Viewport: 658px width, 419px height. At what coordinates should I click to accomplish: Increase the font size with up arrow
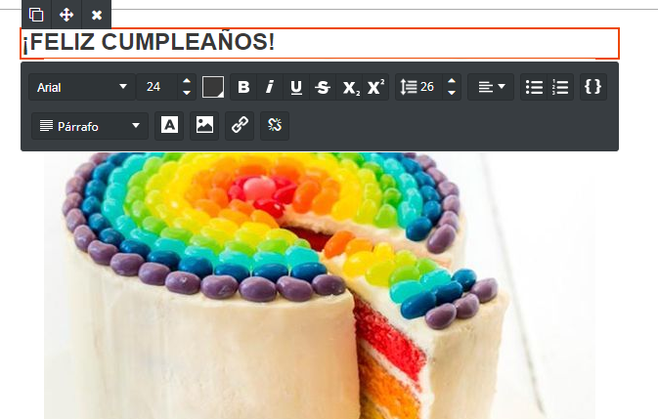click(187, 81)
